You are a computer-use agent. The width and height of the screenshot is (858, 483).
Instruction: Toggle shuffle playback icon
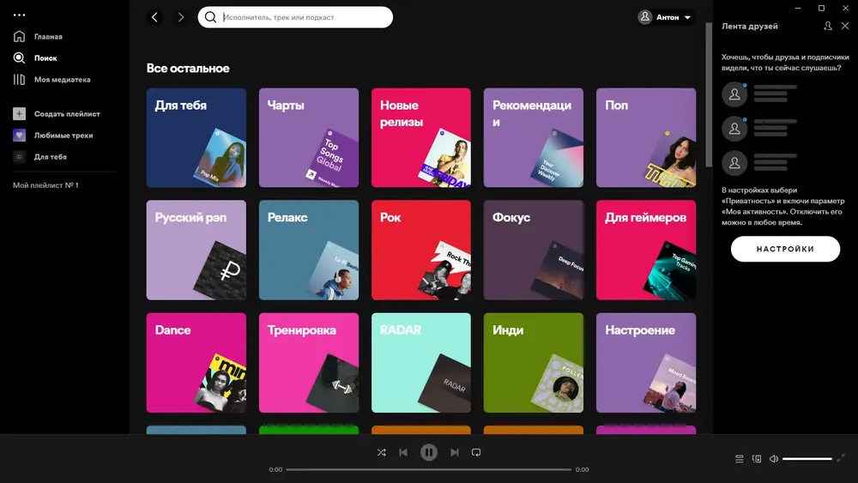(382, 452)
